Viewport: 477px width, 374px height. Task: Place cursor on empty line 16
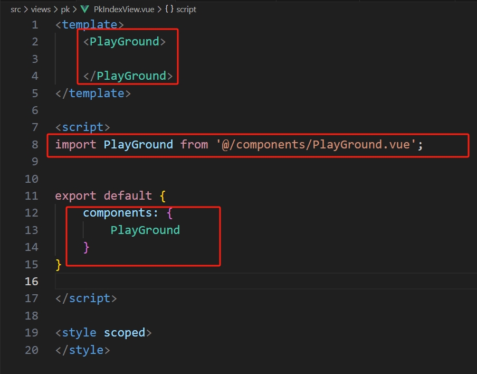coord(211,281)
